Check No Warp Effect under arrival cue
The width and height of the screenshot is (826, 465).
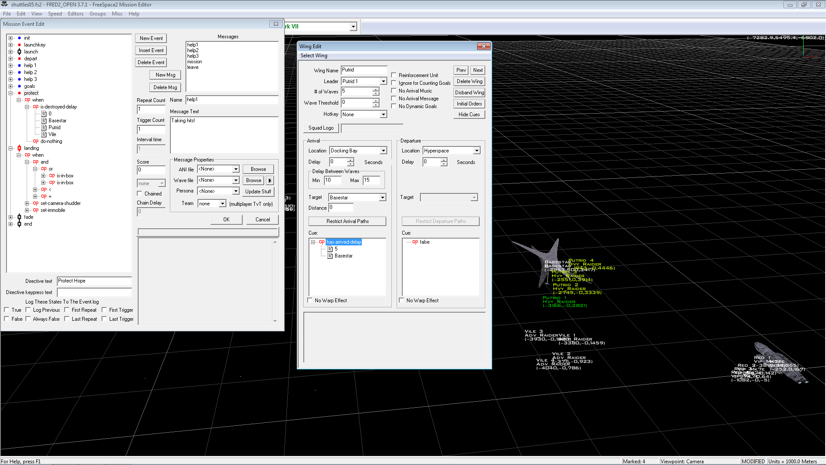coord(310,300)
